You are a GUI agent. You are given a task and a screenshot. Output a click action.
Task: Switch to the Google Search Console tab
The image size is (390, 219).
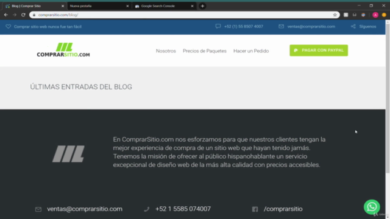[164, 6]
